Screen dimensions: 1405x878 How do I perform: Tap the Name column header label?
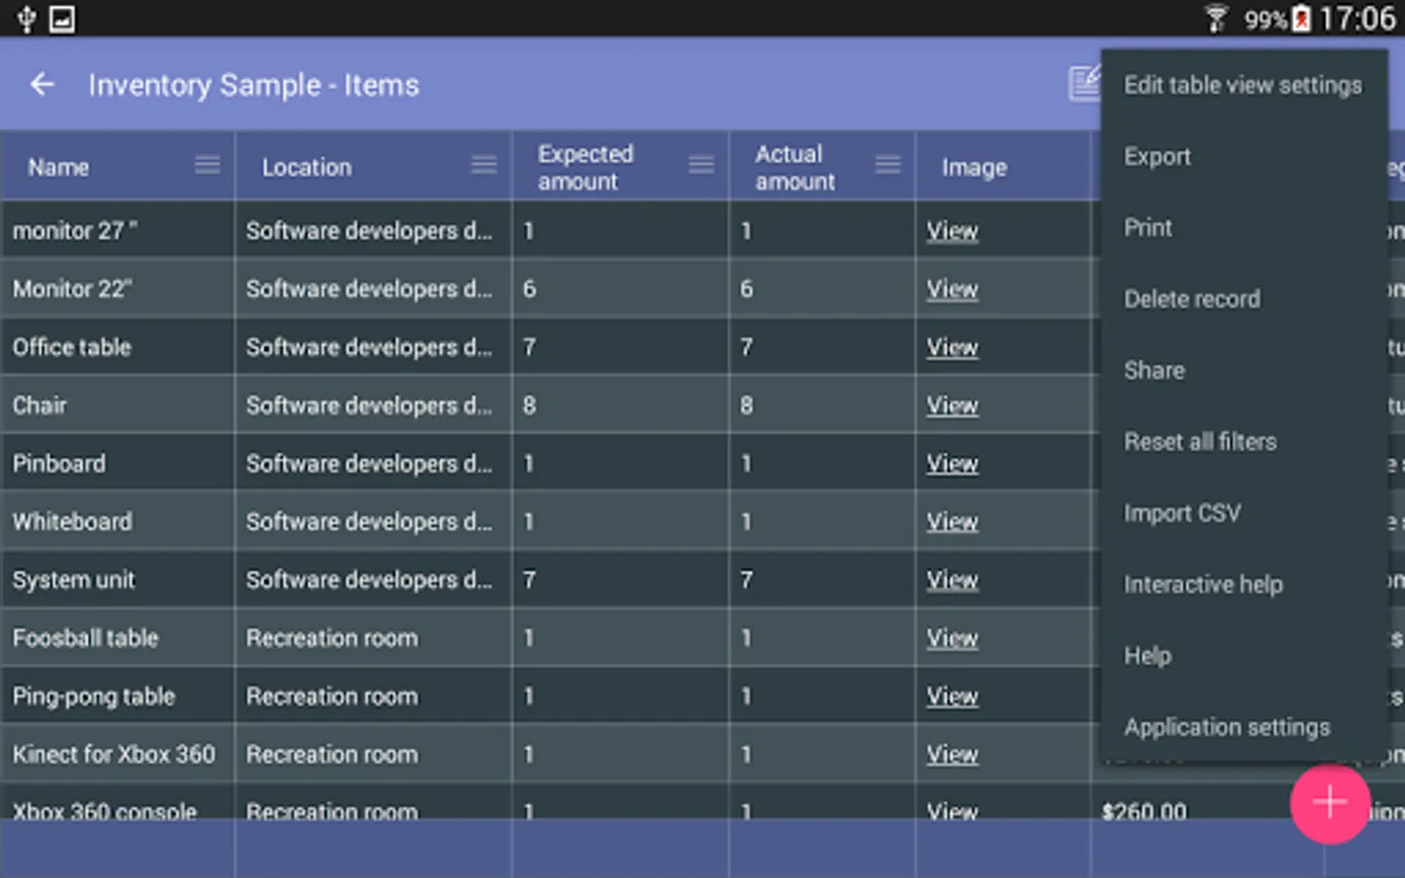tap(59, 167)
